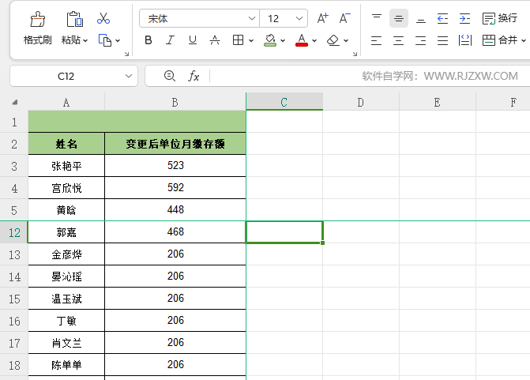
Task: Click the cell containing 郭嘉
Action: [x=66, y=232]
